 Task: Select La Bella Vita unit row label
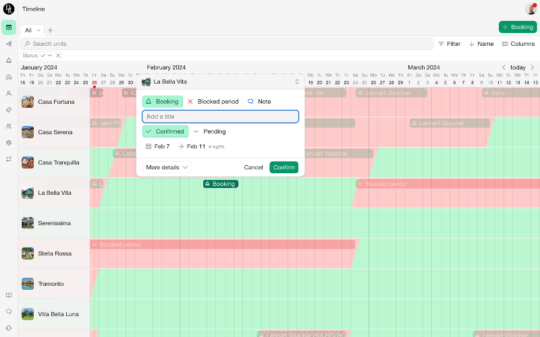pos(55,193)
